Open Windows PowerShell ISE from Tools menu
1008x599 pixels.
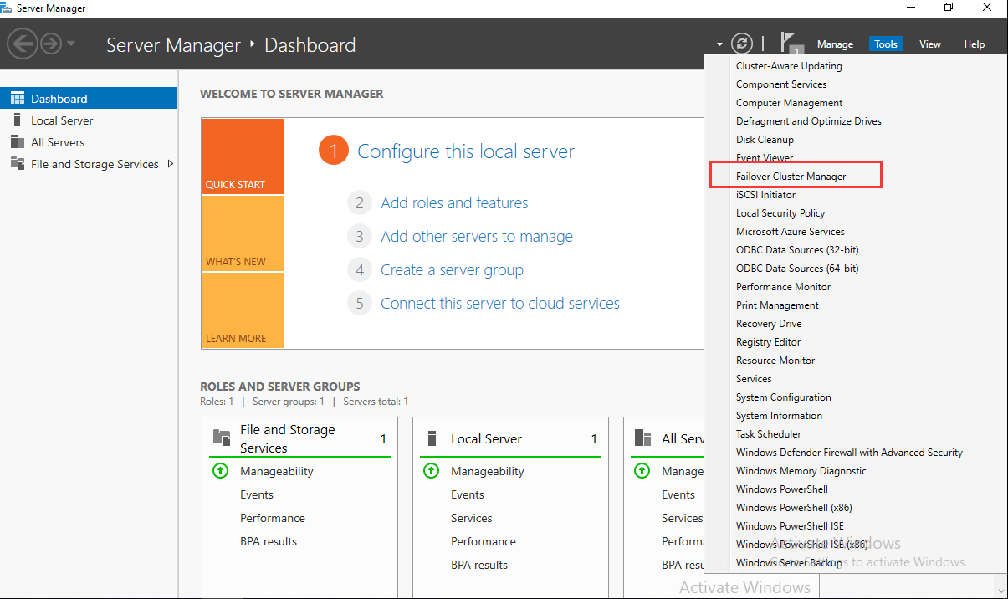pyautogui.click(x=790, y=526)
